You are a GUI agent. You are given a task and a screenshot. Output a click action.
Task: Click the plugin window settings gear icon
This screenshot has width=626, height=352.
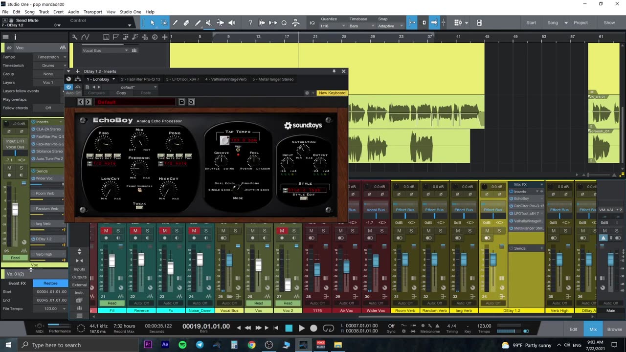click(x=307, y=93)
